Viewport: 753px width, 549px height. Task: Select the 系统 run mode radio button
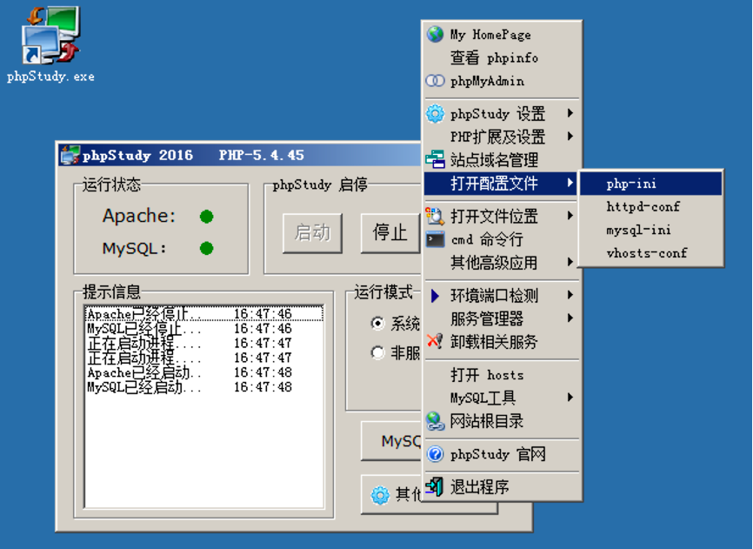click(378, 324)
